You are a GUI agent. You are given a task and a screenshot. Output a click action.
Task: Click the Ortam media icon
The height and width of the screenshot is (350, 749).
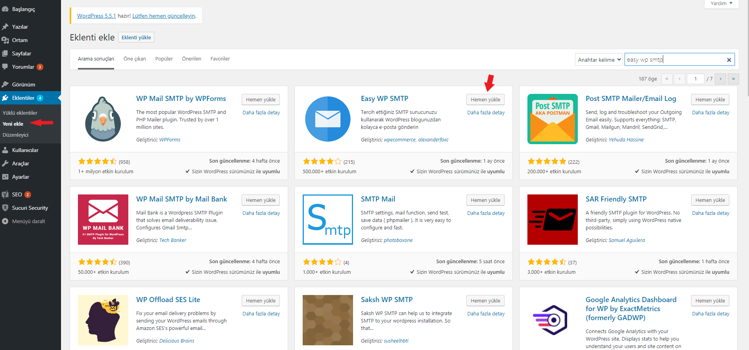tap(5, 40)
